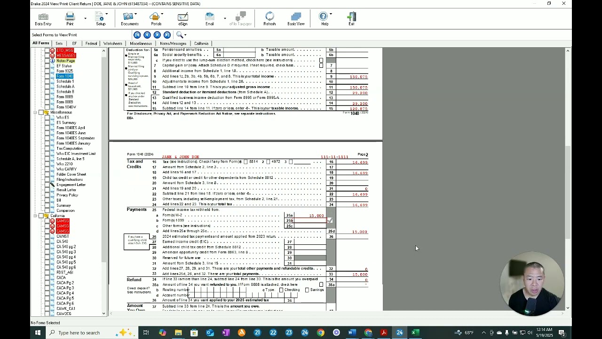Image resolution: width=602 pixels, height=339 pixels.
Task: Switch to the California tab
Action: point(201,43)
